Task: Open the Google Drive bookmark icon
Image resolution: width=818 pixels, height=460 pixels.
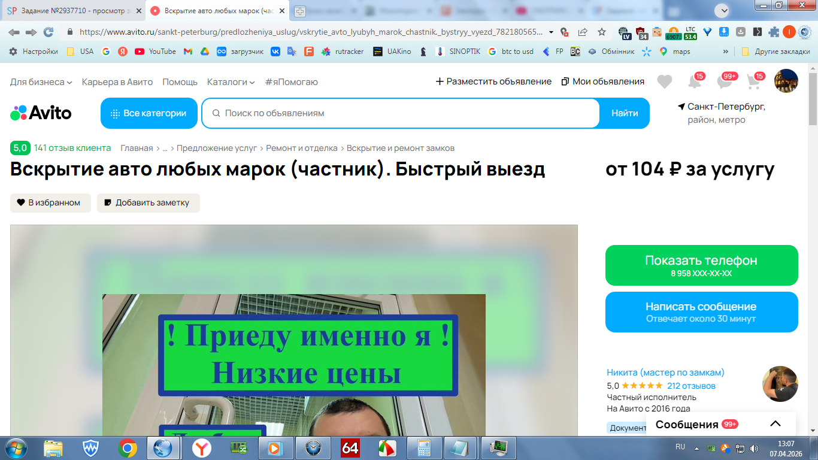Action: [x=204, y=52]
